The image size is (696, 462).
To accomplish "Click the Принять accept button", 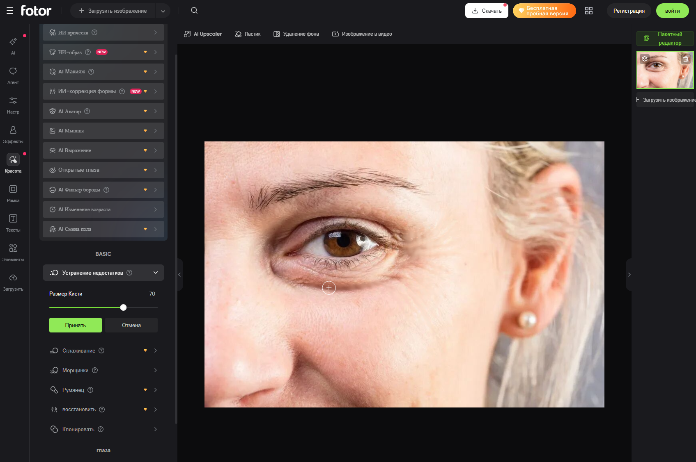I will [x=76, y=325].
